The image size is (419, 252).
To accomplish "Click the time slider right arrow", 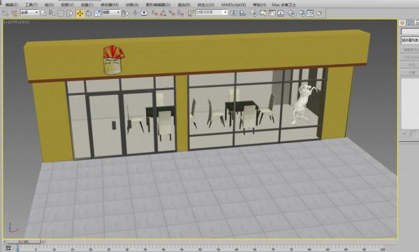I will 43,242.
